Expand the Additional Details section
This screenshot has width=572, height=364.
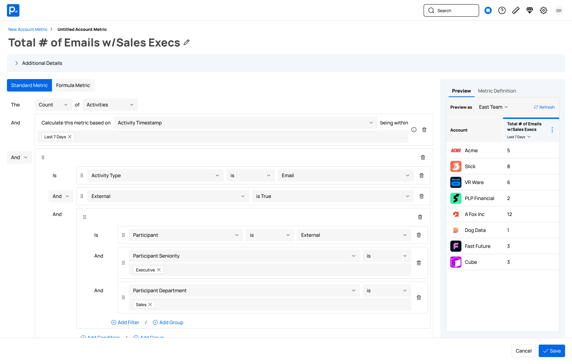point(17,63)
